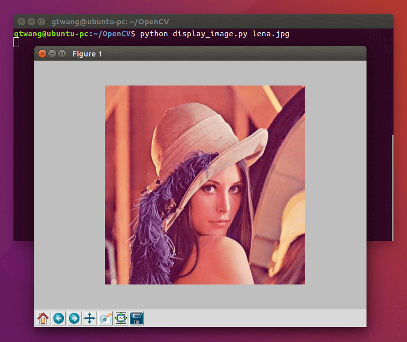Image resolution: width=407 pixels, height=342 pixels.
Task: Click the green gtwang@ubuntu-pc prompt text
Action: pyautogui.click(x=52, y=34)
